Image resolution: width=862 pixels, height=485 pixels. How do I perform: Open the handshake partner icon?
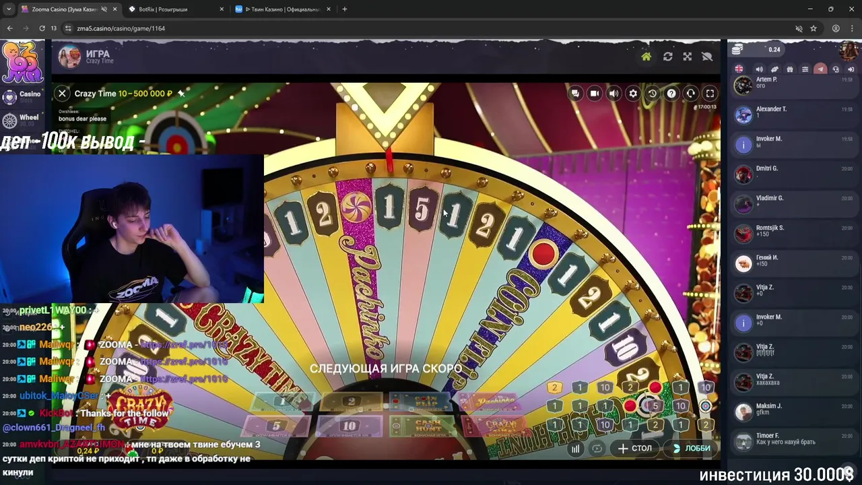click(774, 69)
